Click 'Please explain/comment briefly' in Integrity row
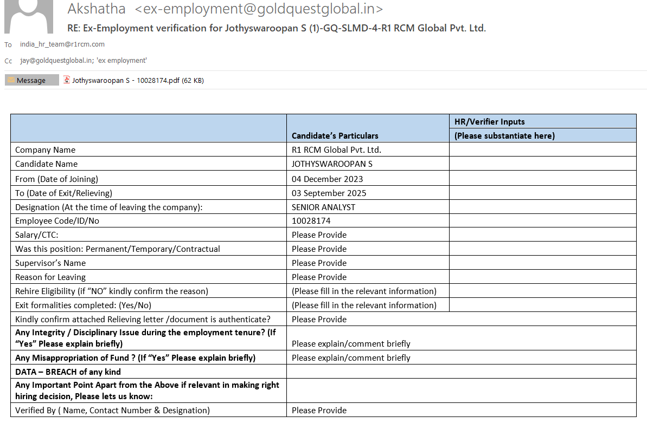The image size is (647, 423). (x=351, y=343)
